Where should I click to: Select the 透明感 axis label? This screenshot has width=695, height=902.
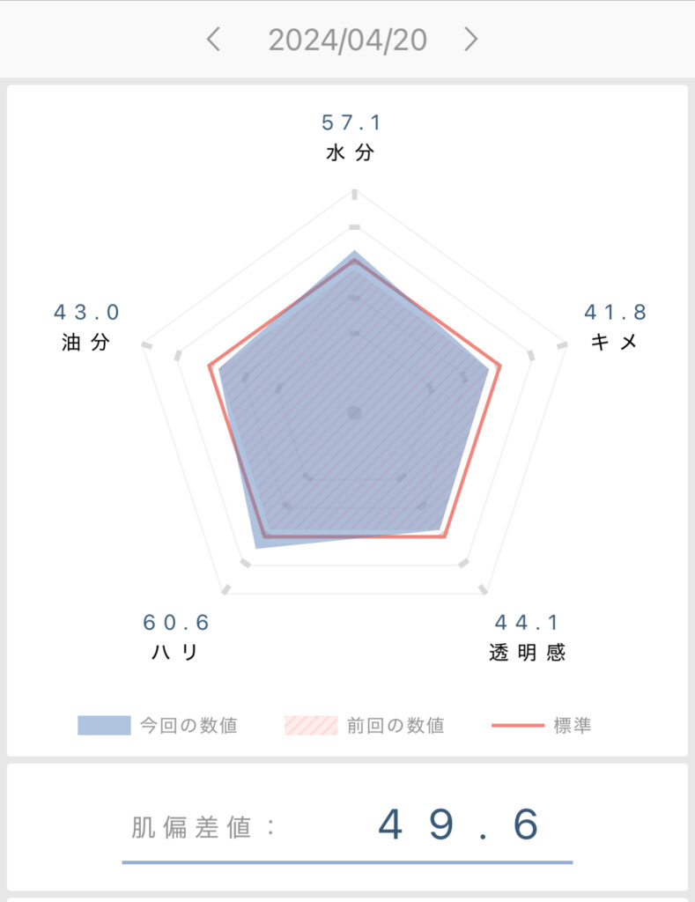pyautogui.click(x=527, y=653)
